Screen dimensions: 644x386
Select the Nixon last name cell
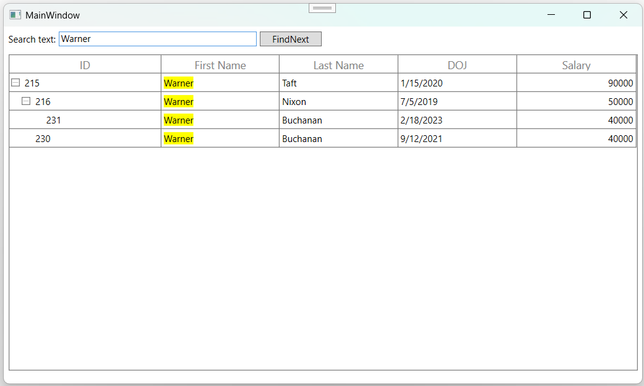point(338,101)
